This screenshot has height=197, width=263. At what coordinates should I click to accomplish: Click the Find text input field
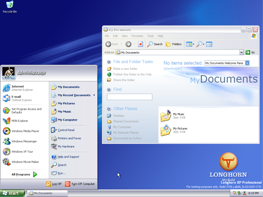tap(129, 97)
